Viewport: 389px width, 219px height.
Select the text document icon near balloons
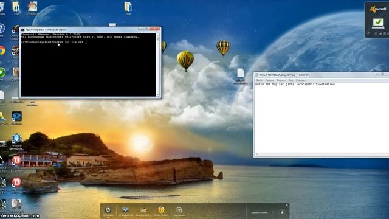coord(241,73)
